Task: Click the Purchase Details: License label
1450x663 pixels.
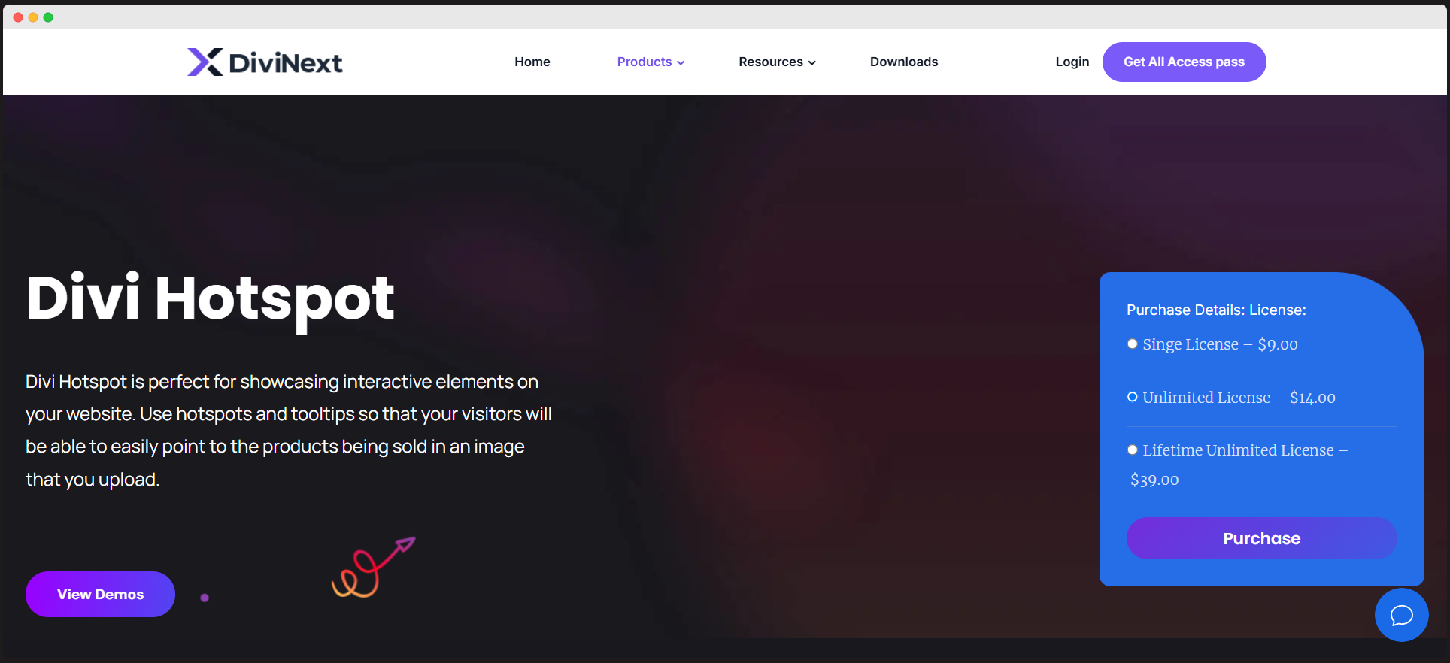Action: (x=1216, y=310)
